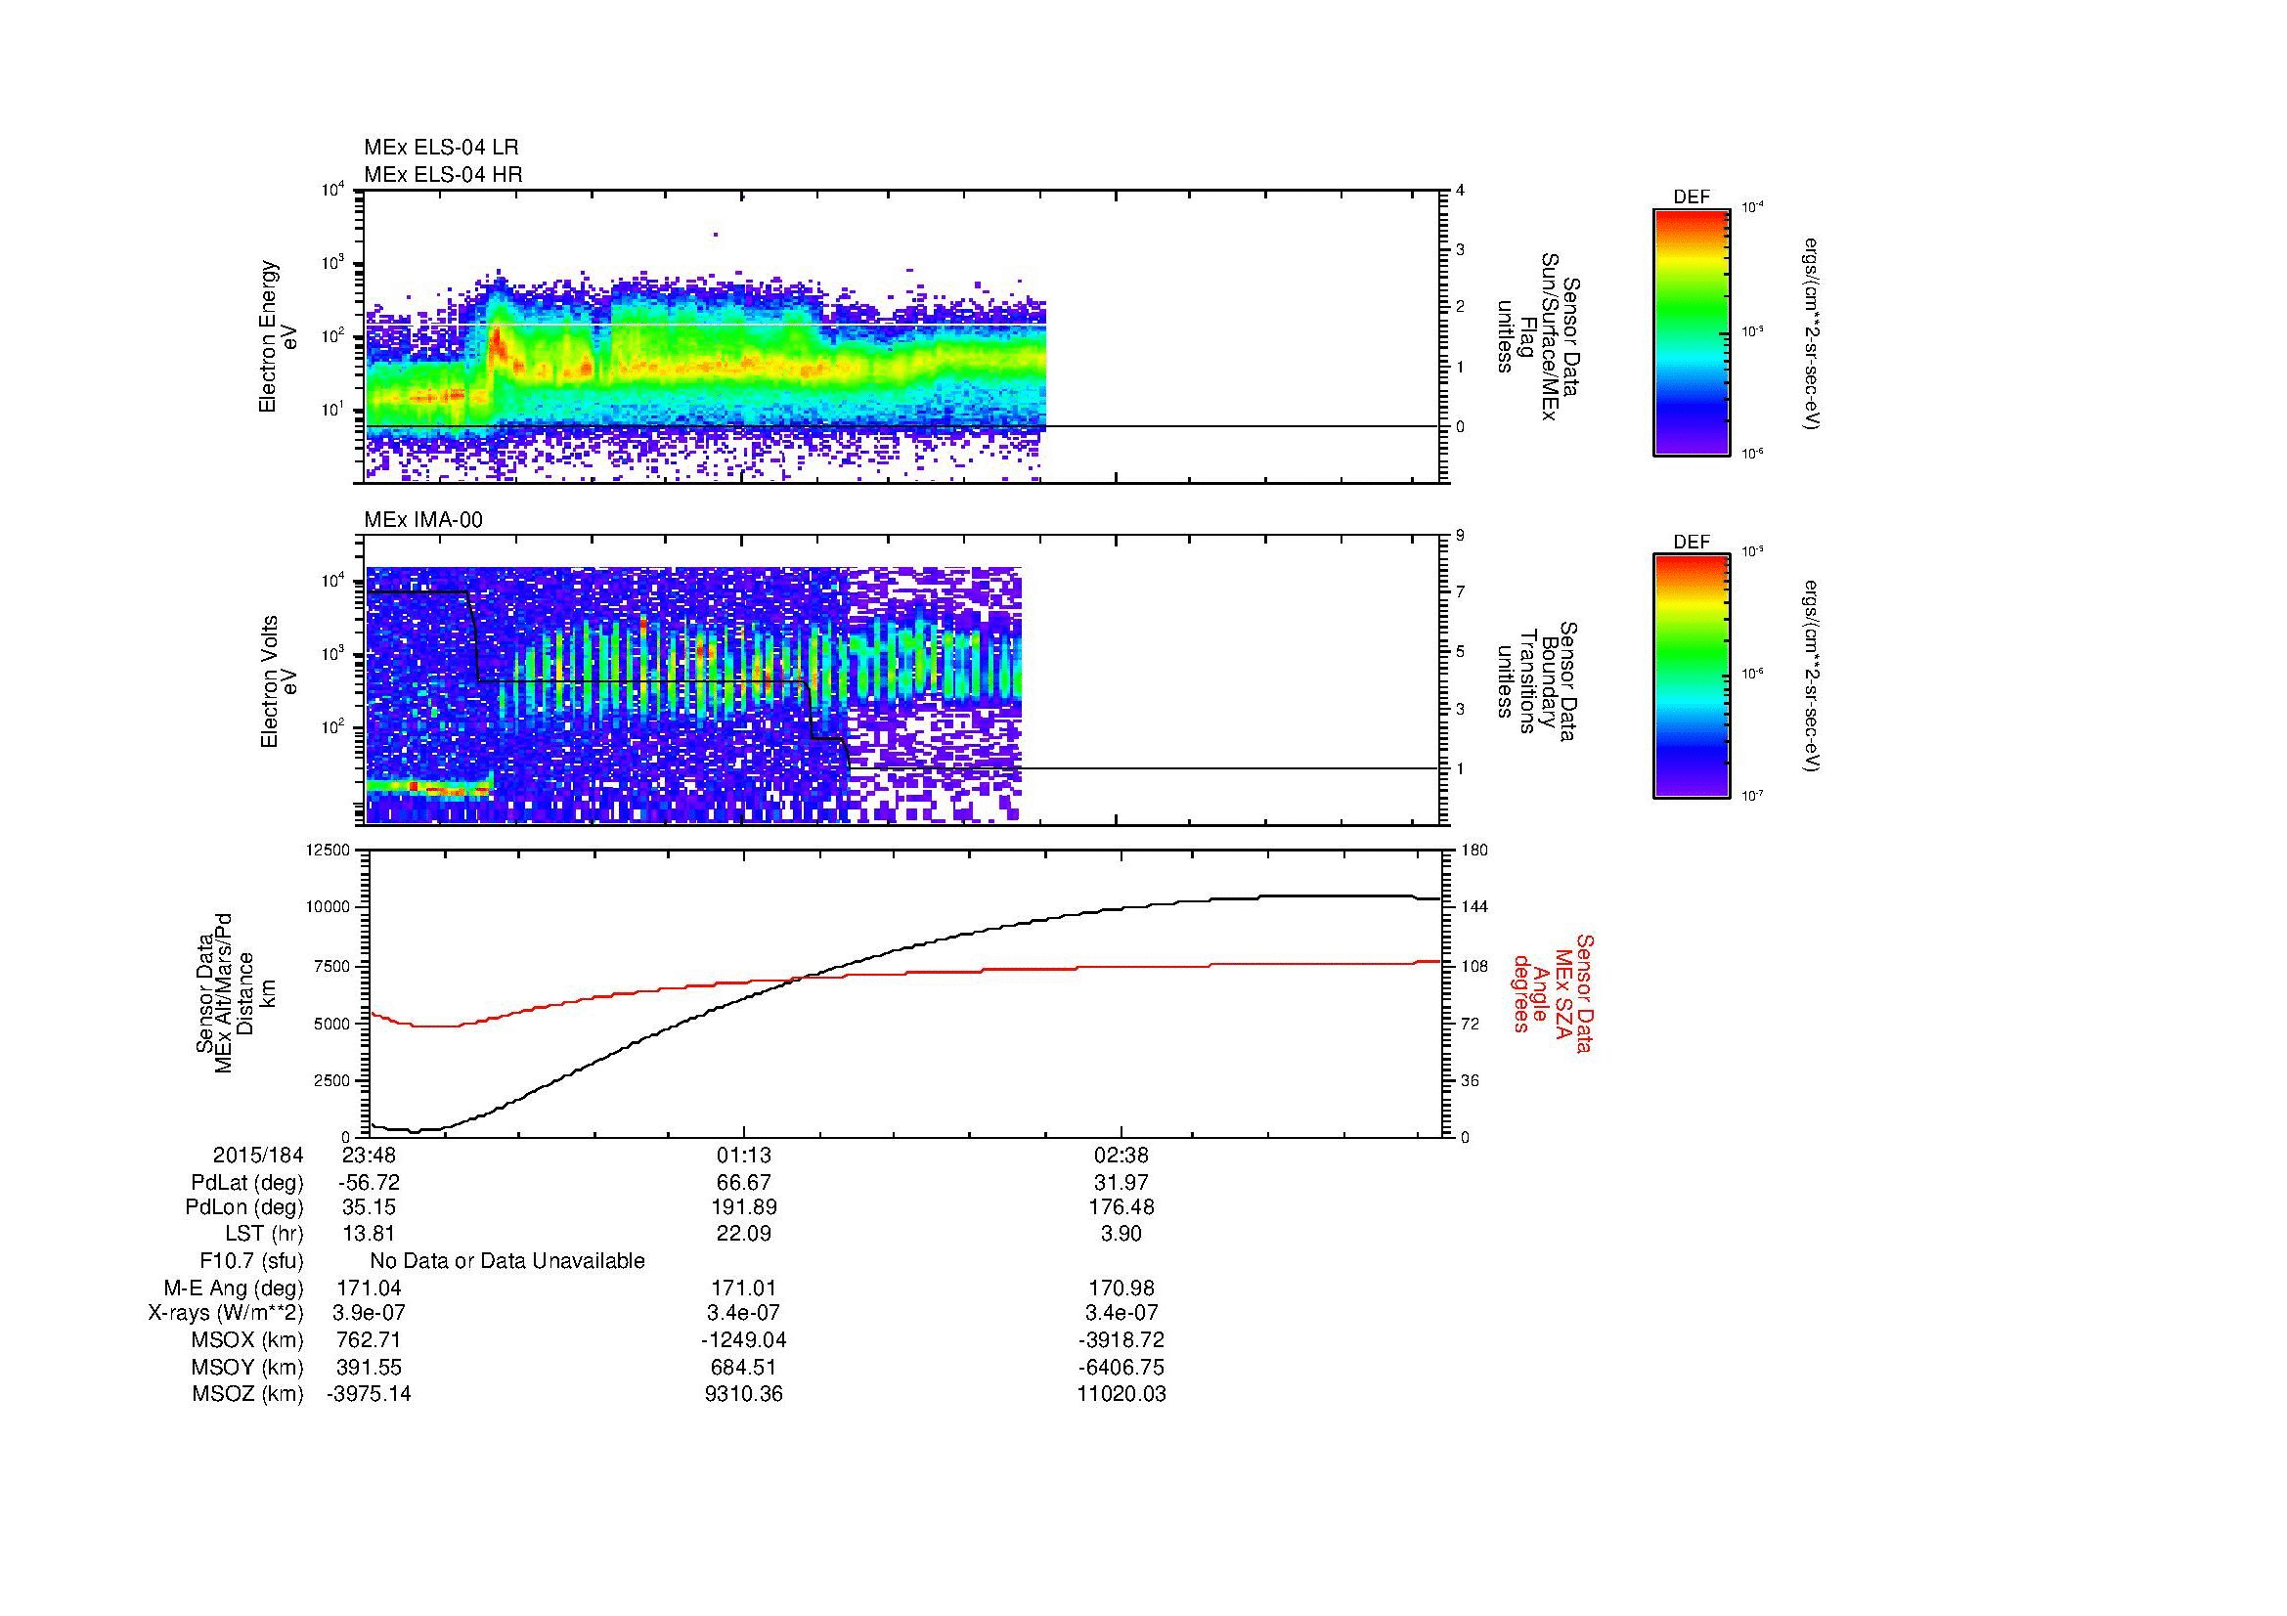Click the MSOX value -1249.04
This screenshot has height=1616, width=2287.
tap(743, 1340)
